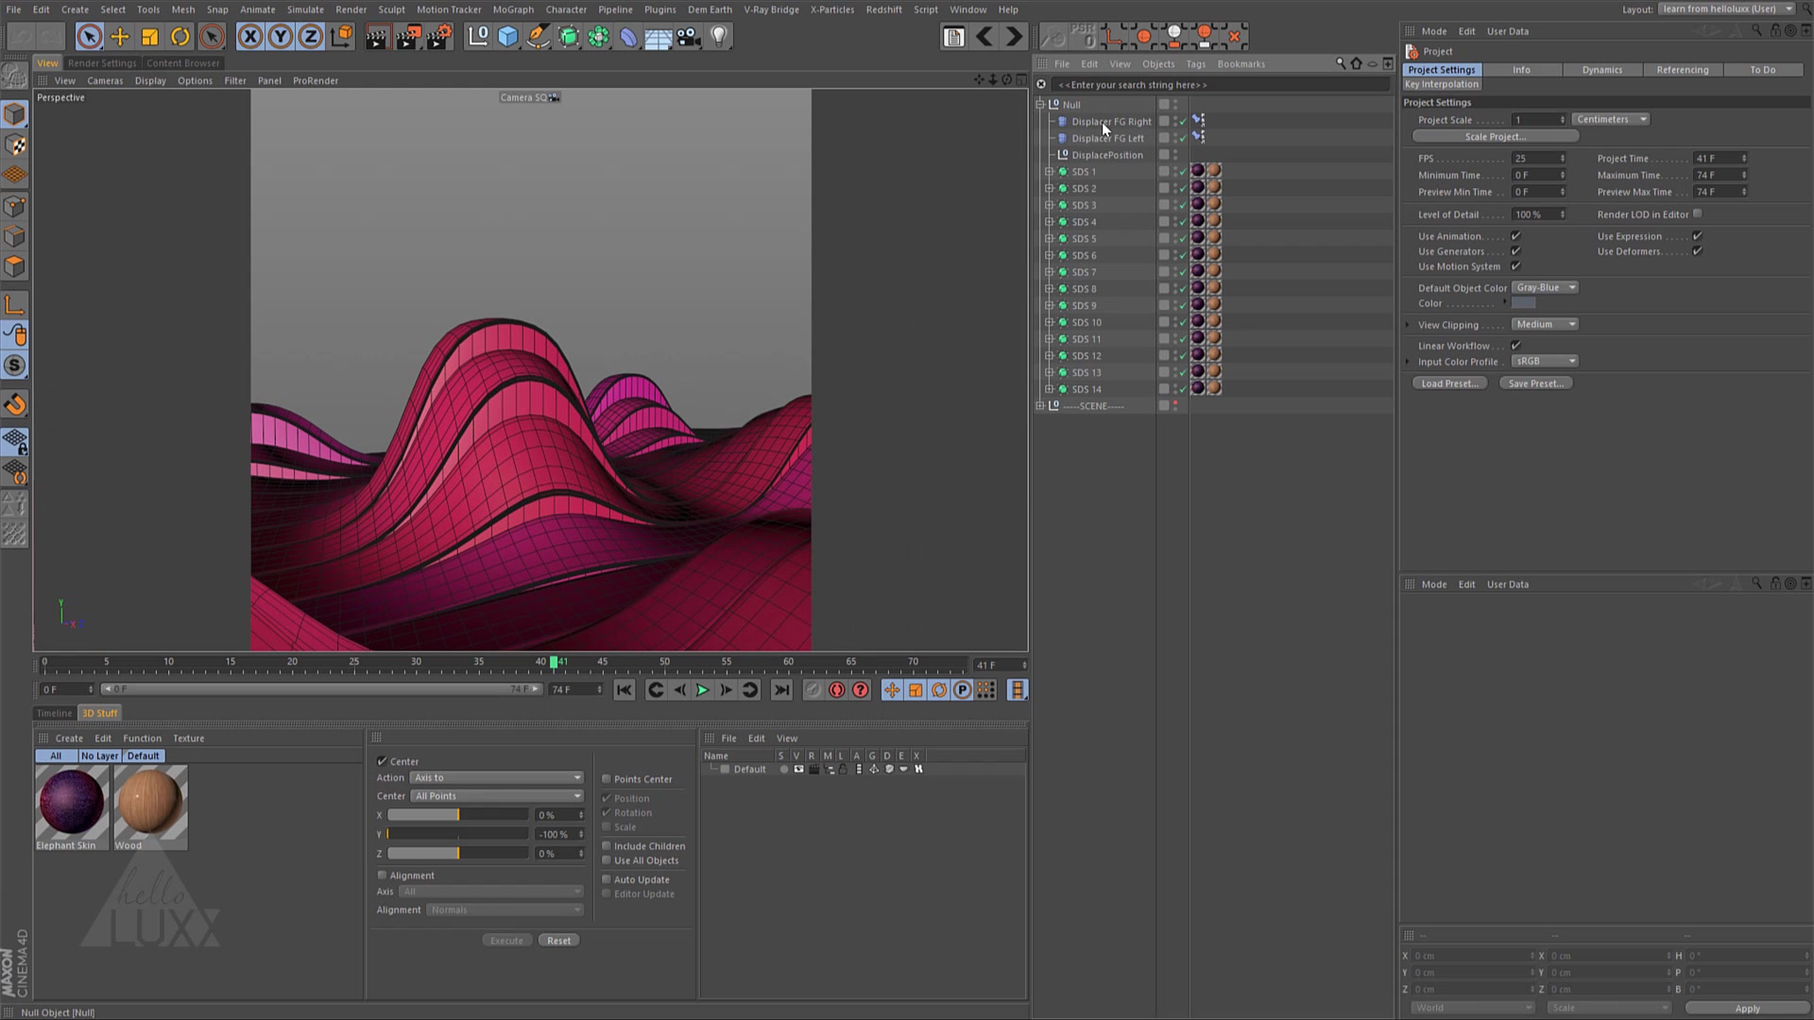The height and width of the screenshot is (1020, 1814).
Task: Select the Move tool in the toolbar
Action: coord(119,36)
